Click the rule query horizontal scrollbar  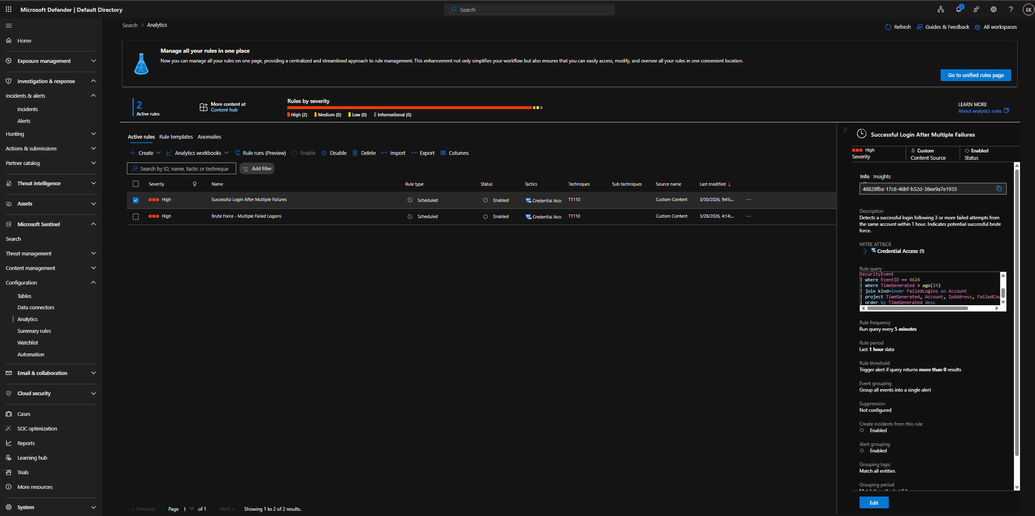[917, 308]
